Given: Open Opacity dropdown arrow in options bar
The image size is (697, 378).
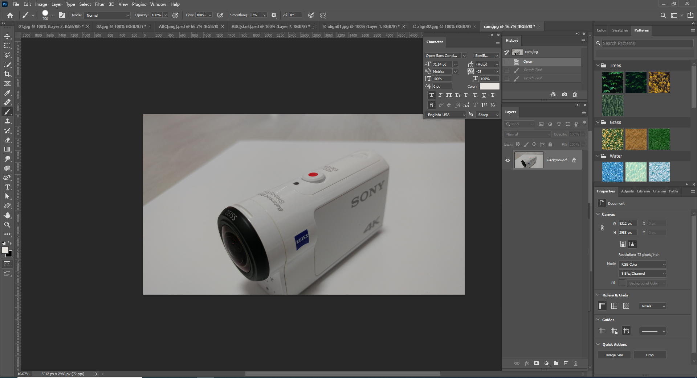Looking at the screenshot, I should pyautogui.click(x=165, y=15).
